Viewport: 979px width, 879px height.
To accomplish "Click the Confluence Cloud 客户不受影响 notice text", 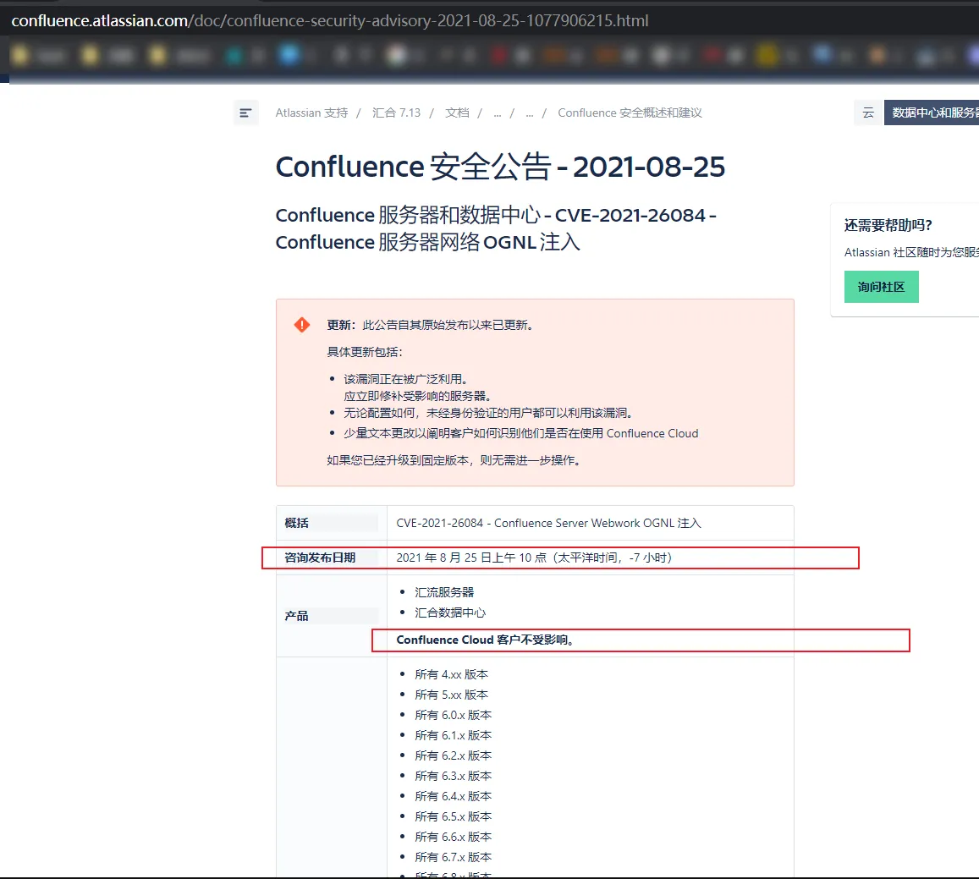I will [487, 640].
